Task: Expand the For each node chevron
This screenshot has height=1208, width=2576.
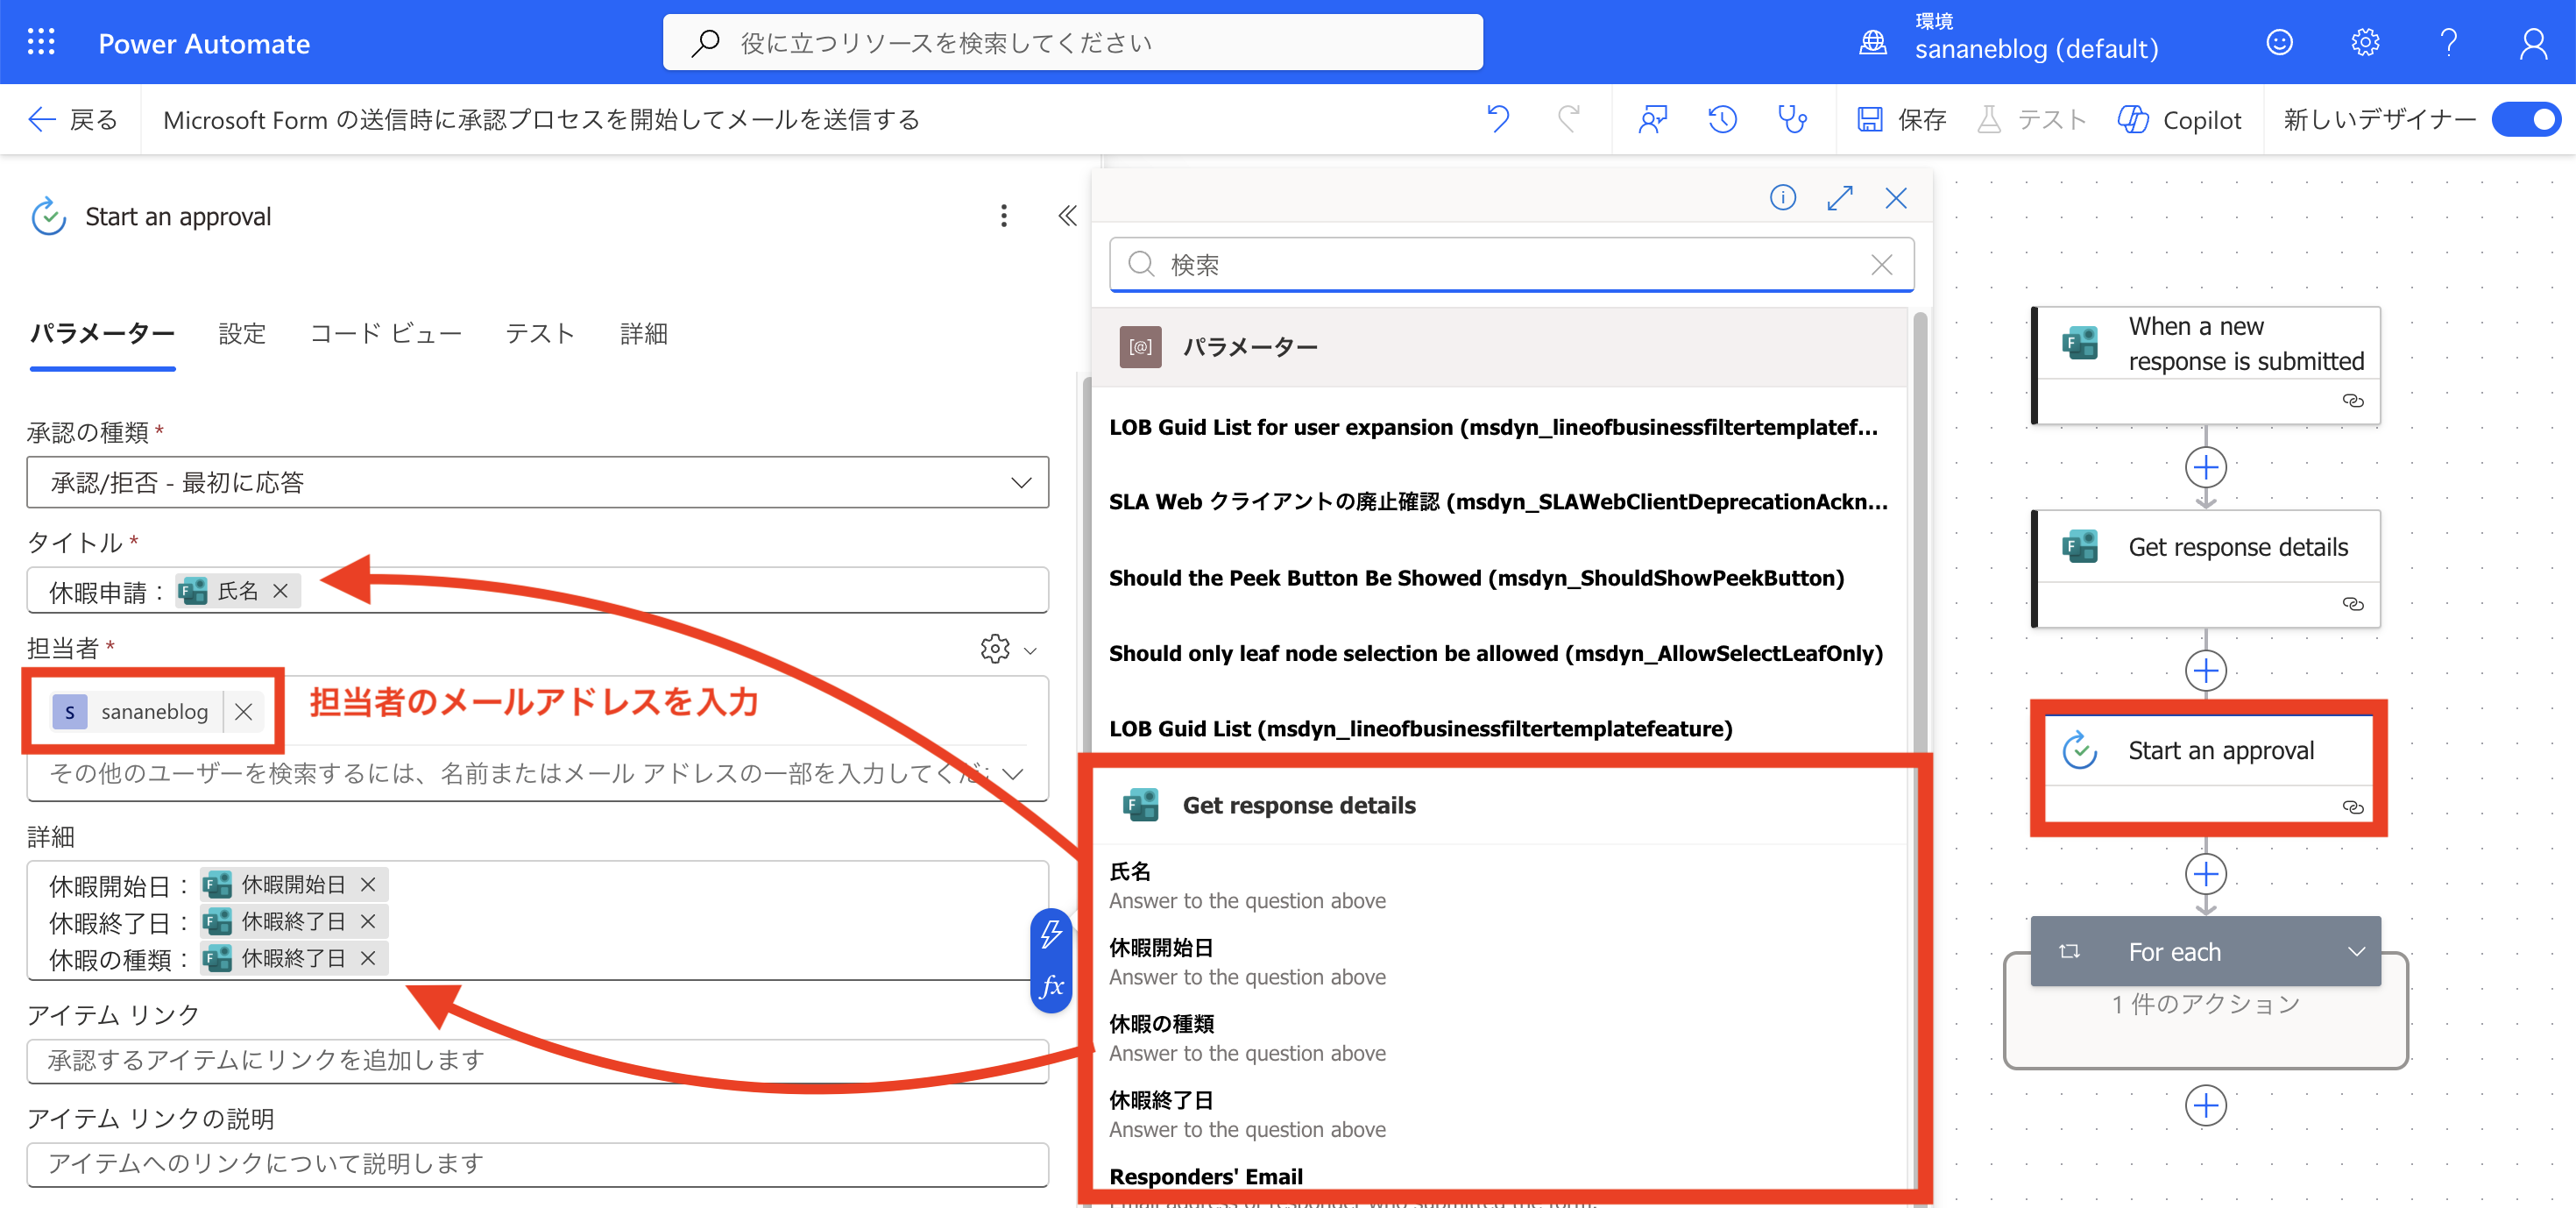Action: (x=2356, y=951)
